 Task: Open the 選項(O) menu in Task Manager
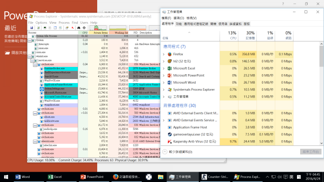[179, 18]
